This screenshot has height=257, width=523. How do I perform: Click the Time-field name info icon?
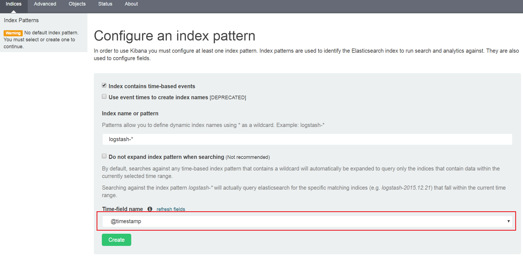pos(150,209)
